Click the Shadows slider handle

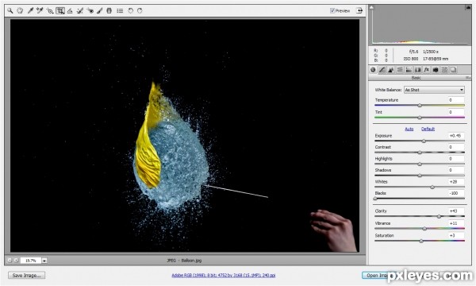point(420,176)
